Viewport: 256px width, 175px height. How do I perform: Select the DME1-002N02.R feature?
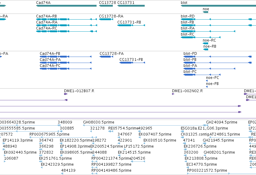click(x=173, y=94)
